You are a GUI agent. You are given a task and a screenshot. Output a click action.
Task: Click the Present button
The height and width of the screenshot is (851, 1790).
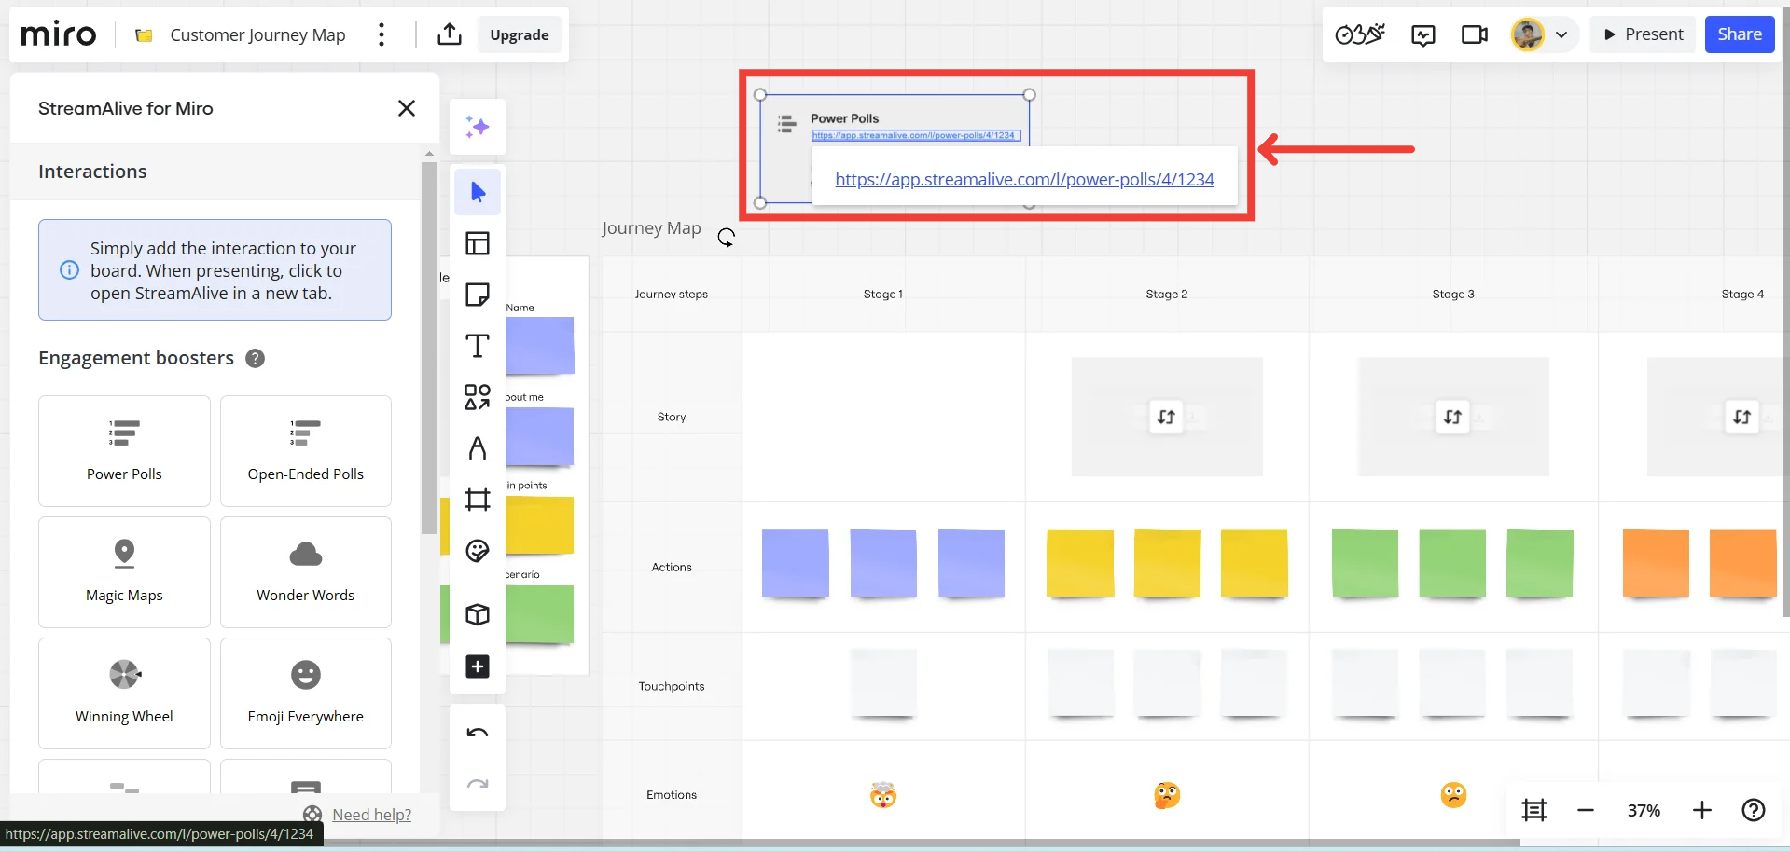(x=1643, y=34)
